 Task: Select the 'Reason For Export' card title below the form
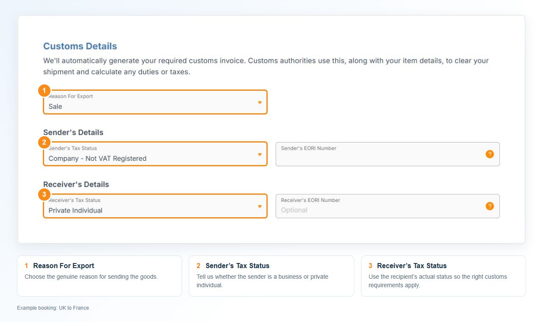click(64, 266)
